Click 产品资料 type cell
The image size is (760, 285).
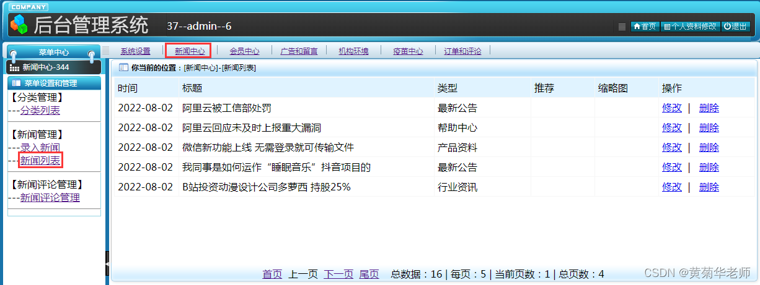click(x=457, y=148)
